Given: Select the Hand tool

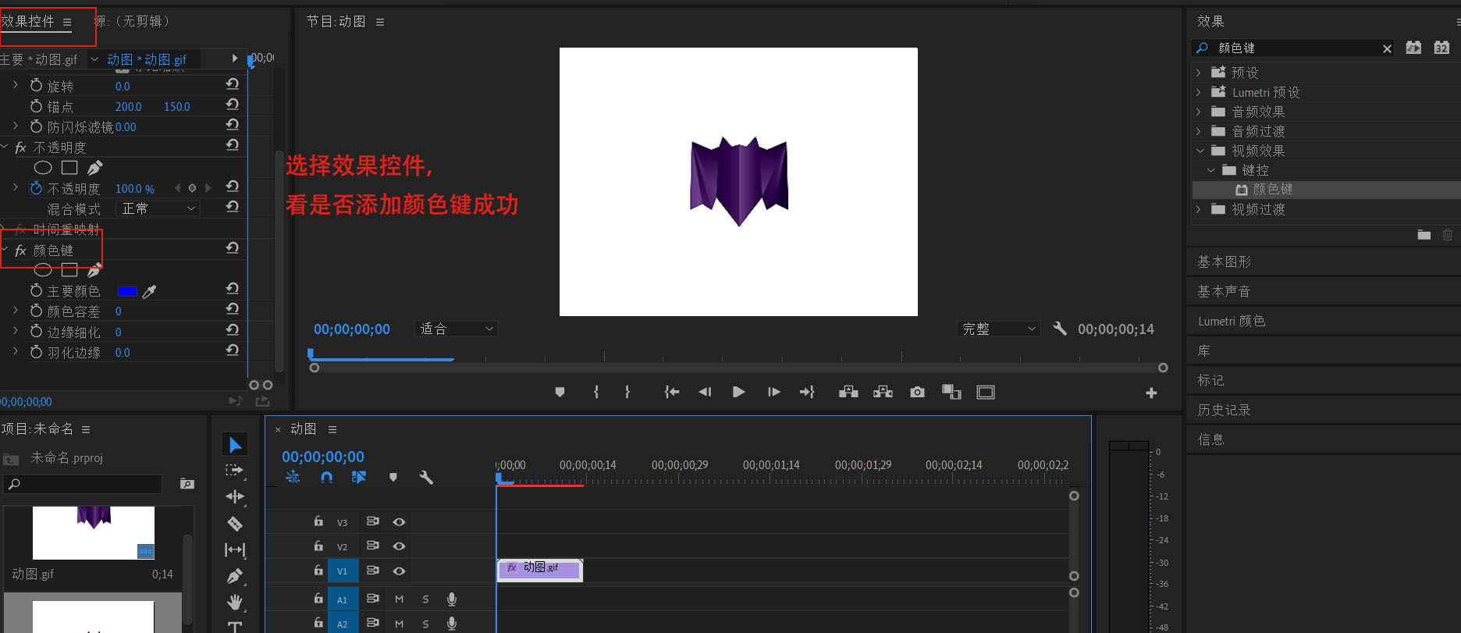Looking at the screenshot, I should coord(235,603).
